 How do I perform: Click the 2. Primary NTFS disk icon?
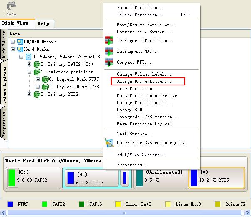pos(37,95)
